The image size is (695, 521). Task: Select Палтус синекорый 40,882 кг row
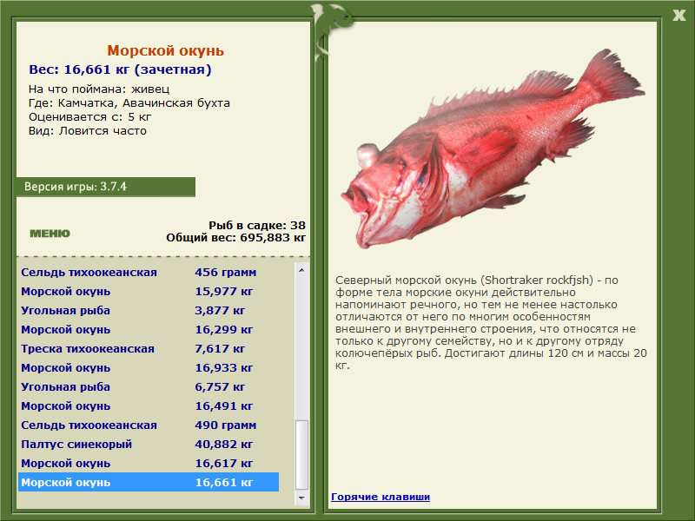coord(149,444)
